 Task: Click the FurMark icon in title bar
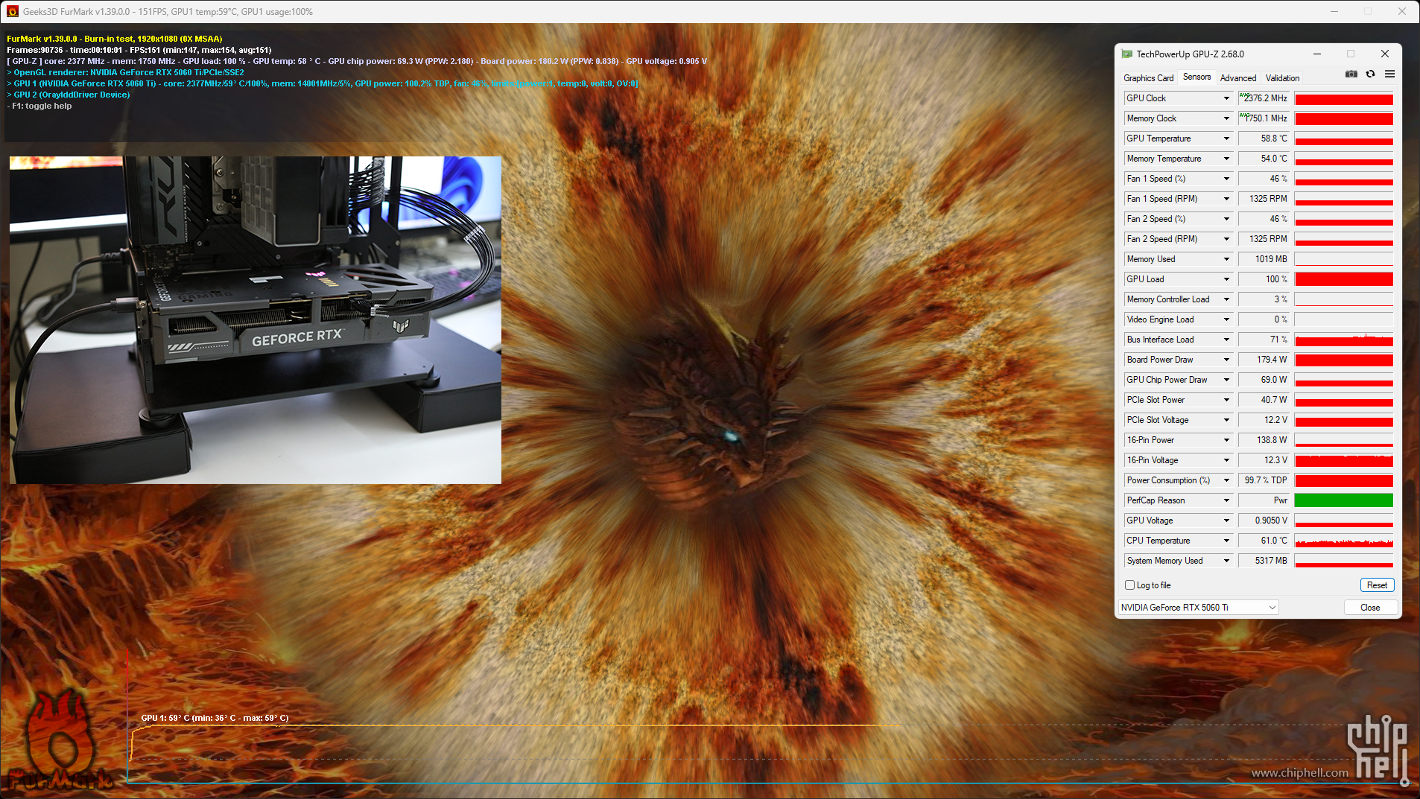tap(12, 12)
